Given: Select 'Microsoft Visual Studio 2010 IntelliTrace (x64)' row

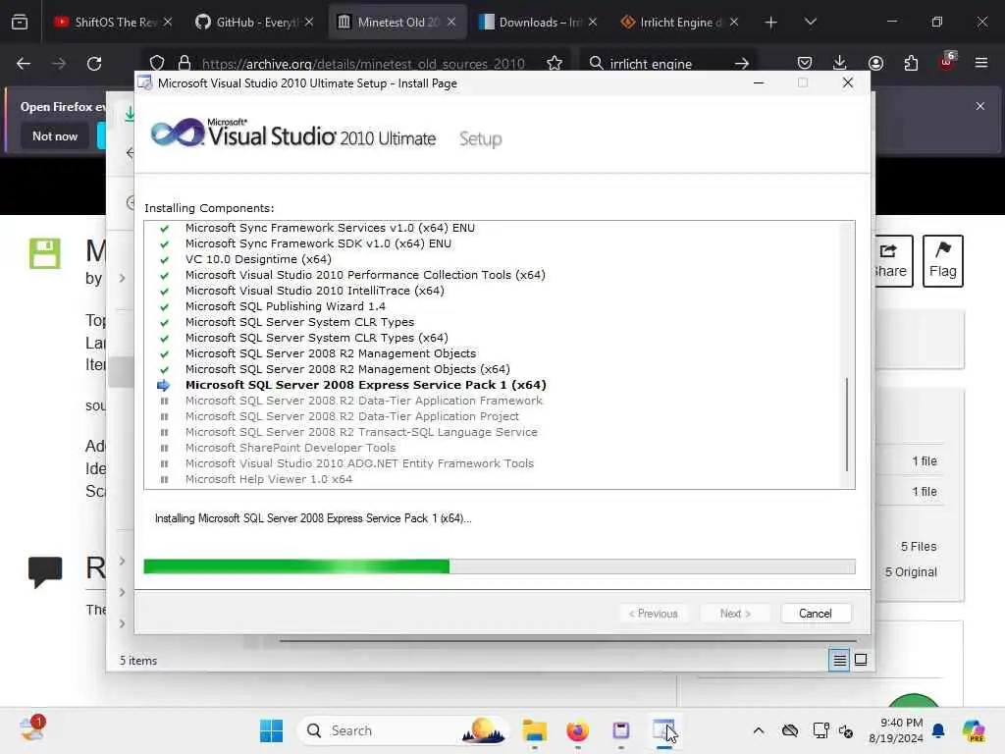Looking at the screenshot, I should [315, 291].
